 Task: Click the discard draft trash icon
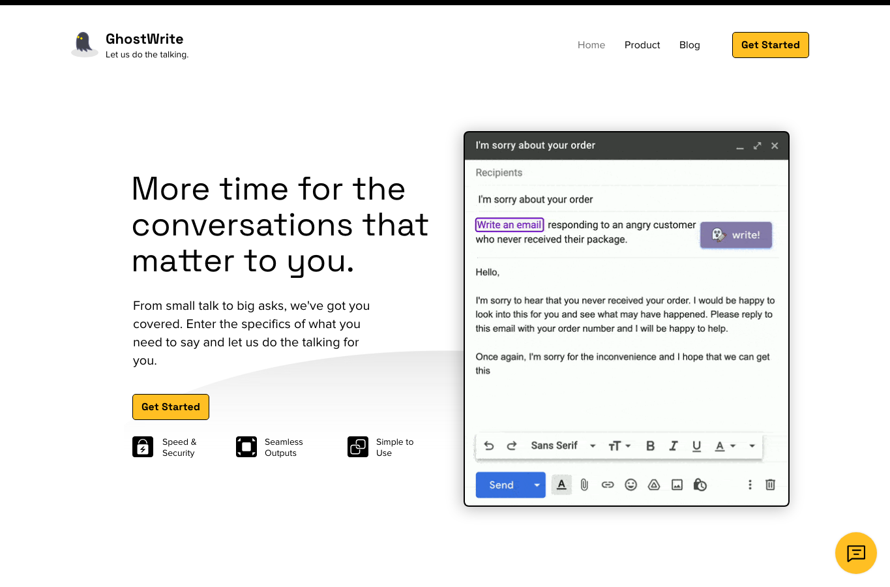tap(770, 485)
